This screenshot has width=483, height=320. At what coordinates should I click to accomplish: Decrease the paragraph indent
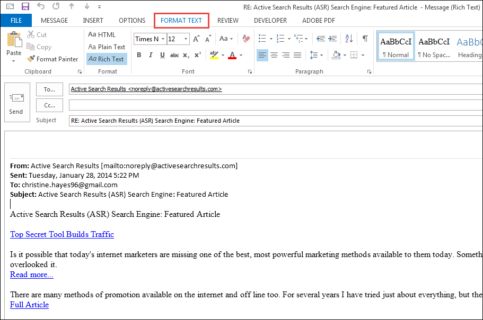pyautogui.click(x=321, y=39)
